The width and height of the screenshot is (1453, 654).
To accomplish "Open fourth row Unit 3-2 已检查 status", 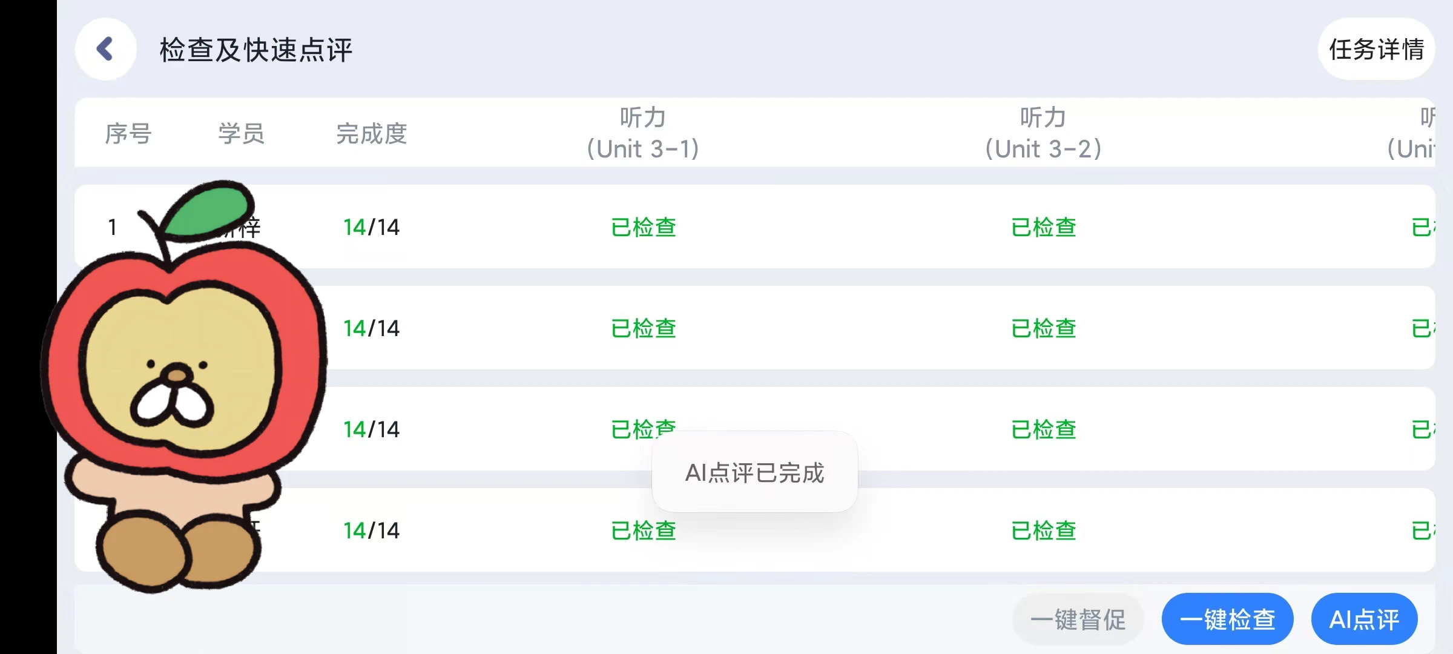I will click(1043, 531).
